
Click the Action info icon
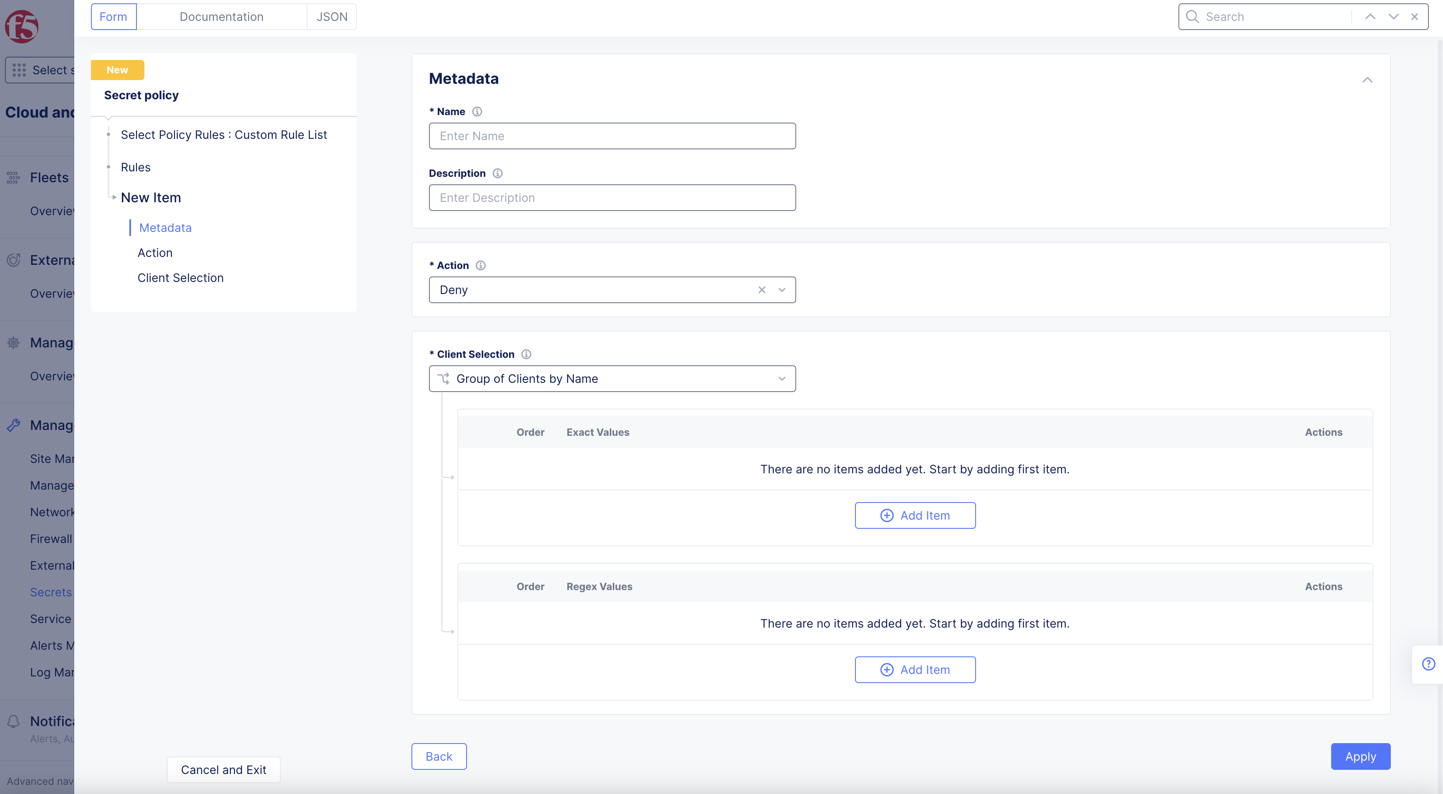click(x=481, y=265)
